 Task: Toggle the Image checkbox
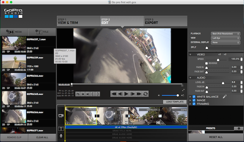[x=194, y=100]
